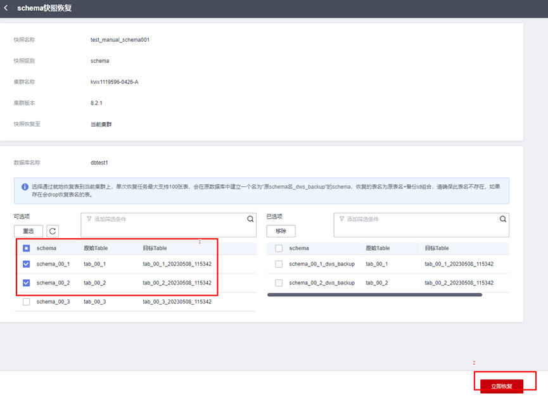Screen dimensions: 548x397
Task: Click 原始Table header in selected table
Action: pos(378,248)
